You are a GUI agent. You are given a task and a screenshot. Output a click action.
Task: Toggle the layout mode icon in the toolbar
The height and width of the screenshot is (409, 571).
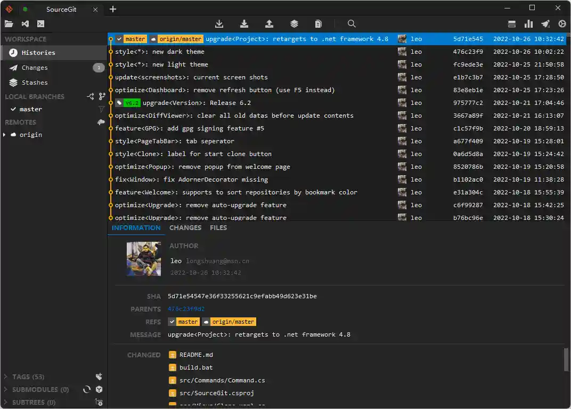click(x=511, y=24)
